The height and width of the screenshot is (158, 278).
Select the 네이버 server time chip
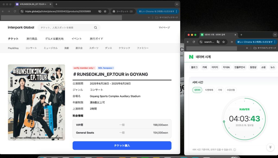(197, 90)
